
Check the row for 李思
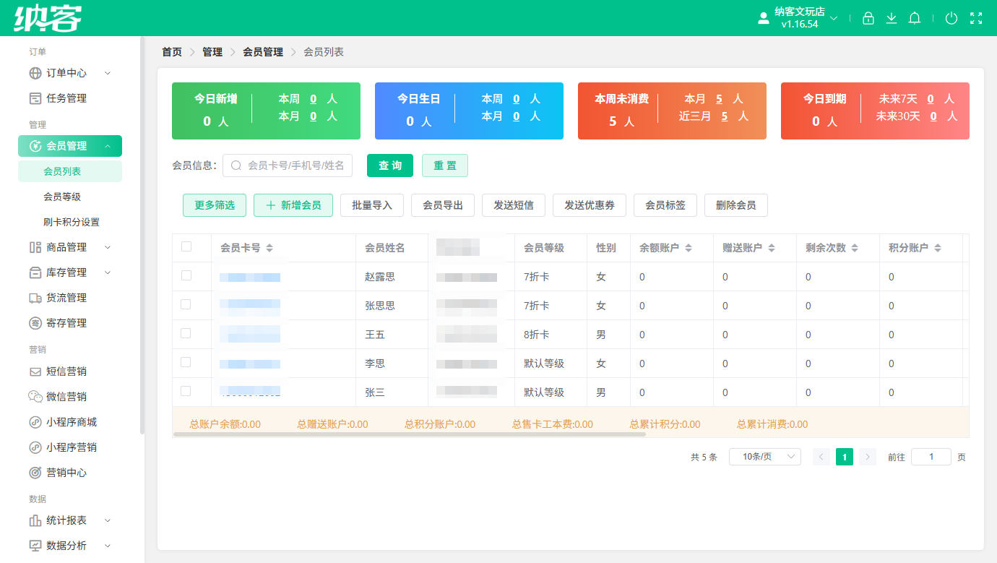coord(186,362)
